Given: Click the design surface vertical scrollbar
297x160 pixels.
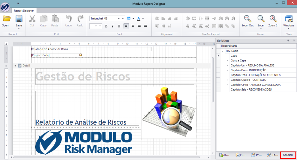Looking at the screenshot, I should pos(213,80).
